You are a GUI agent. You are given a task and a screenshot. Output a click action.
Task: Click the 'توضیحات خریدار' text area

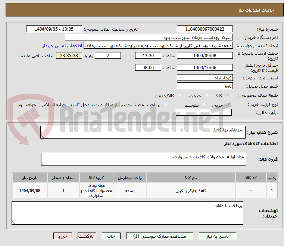[x=127, y=213]
